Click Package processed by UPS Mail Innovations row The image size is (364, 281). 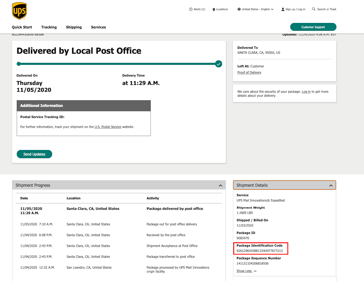(178, 270)
